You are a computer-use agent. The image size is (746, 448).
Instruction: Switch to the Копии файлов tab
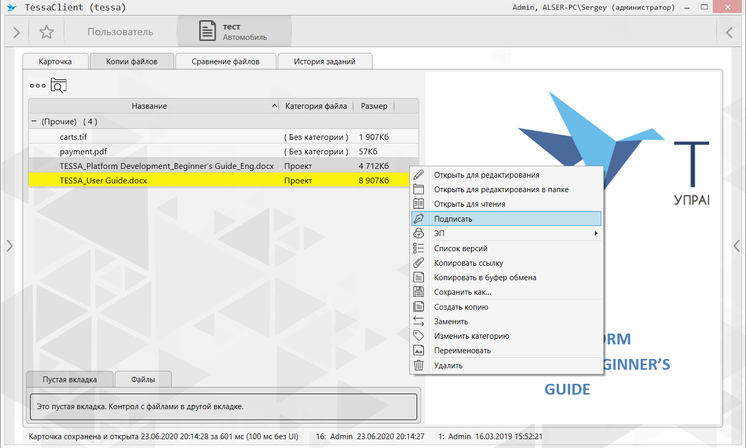132,61
